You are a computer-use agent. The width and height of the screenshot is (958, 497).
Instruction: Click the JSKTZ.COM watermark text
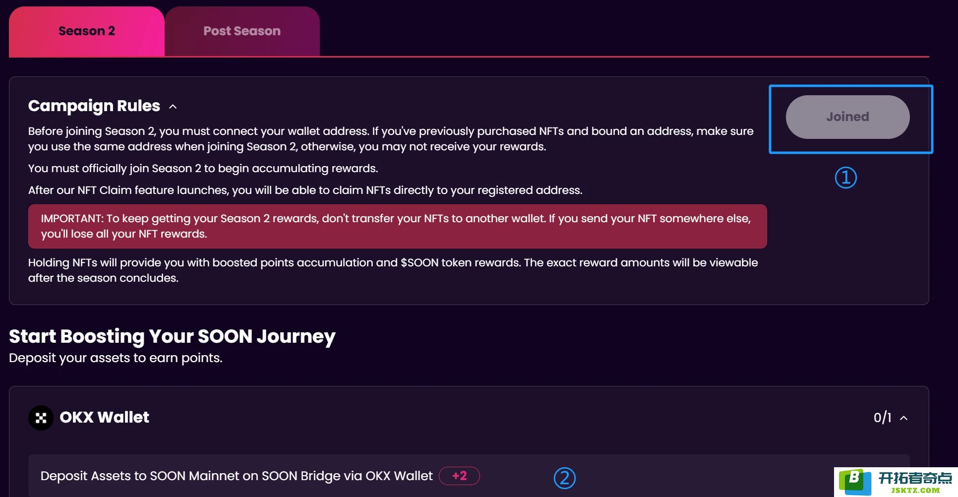coord(915,491)
